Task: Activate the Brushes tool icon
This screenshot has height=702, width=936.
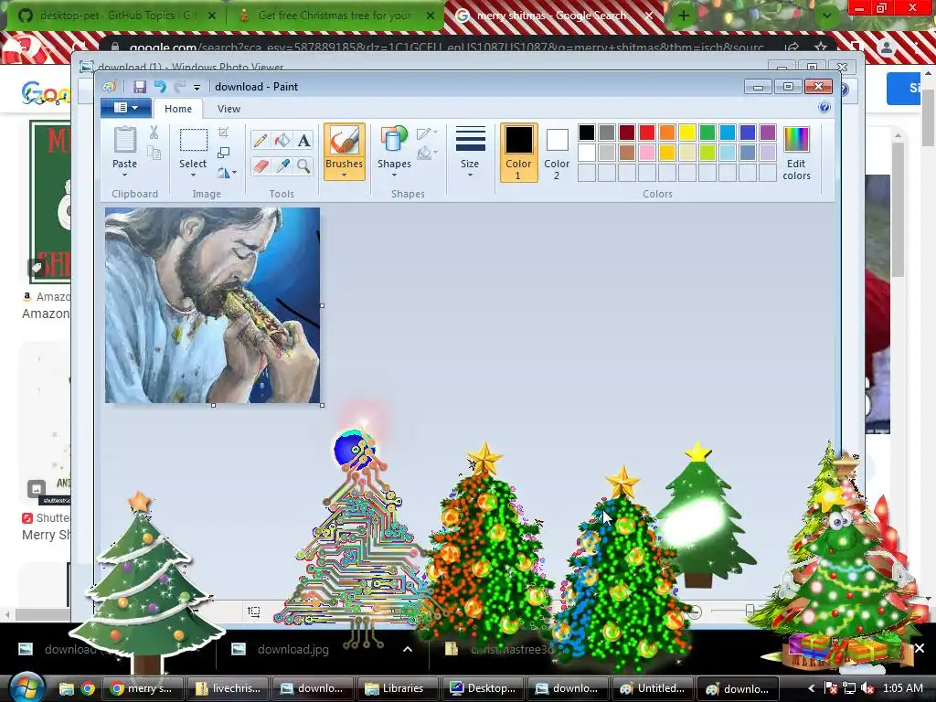Action: [345, 141]
